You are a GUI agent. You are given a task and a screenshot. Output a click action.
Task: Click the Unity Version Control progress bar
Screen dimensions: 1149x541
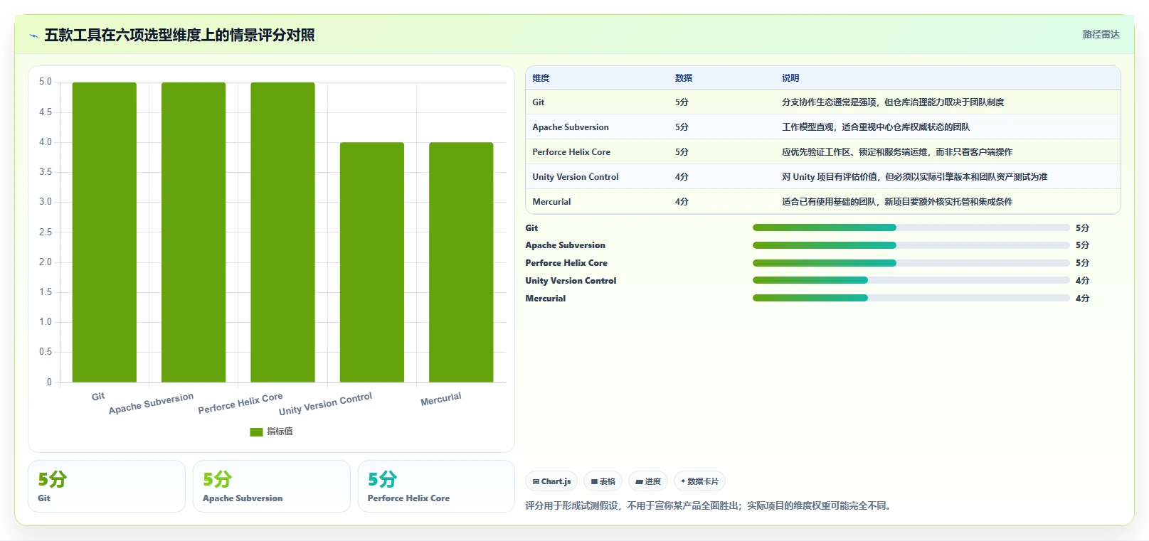911,280
